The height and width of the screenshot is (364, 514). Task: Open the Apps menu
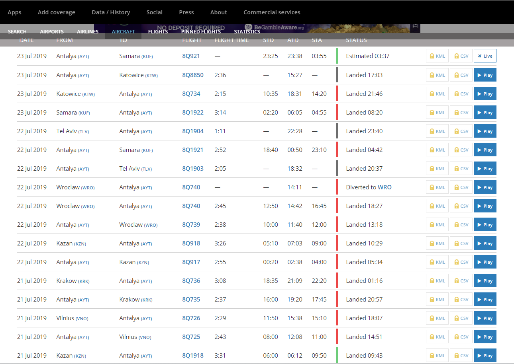14,12
